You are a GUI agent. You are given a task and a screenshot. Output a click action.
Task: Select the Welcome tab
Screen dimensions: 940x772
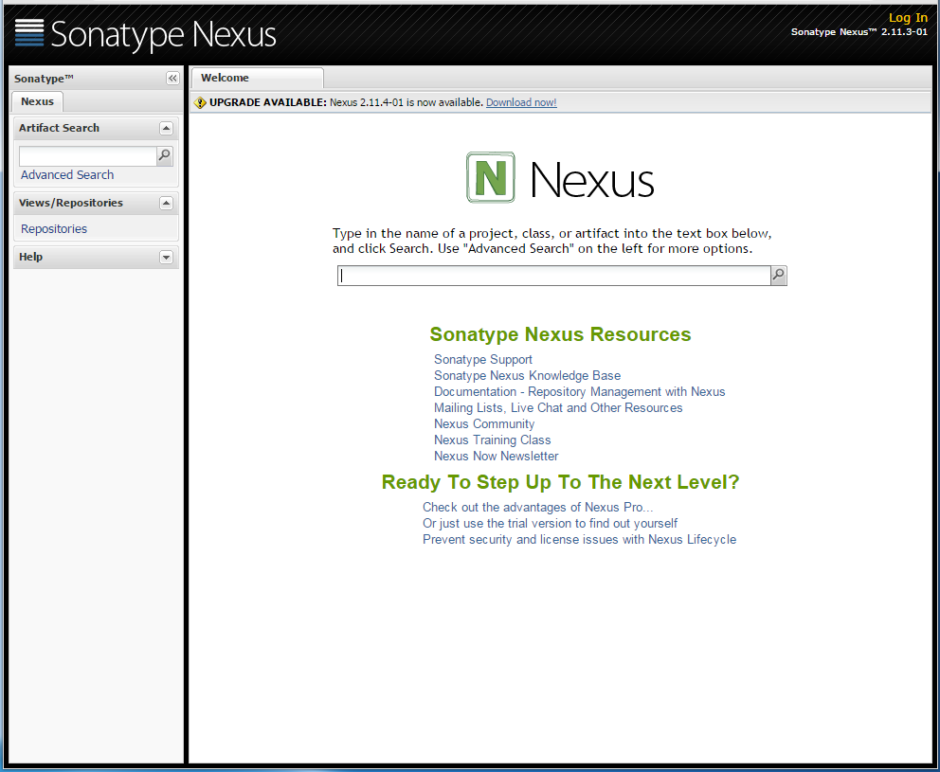(x=226, y=78)
